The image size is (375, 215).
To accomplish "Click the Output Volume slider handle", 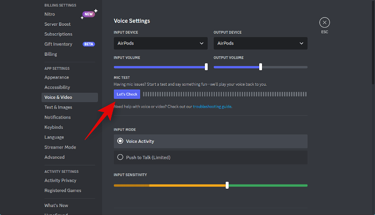I will [261, 67].
